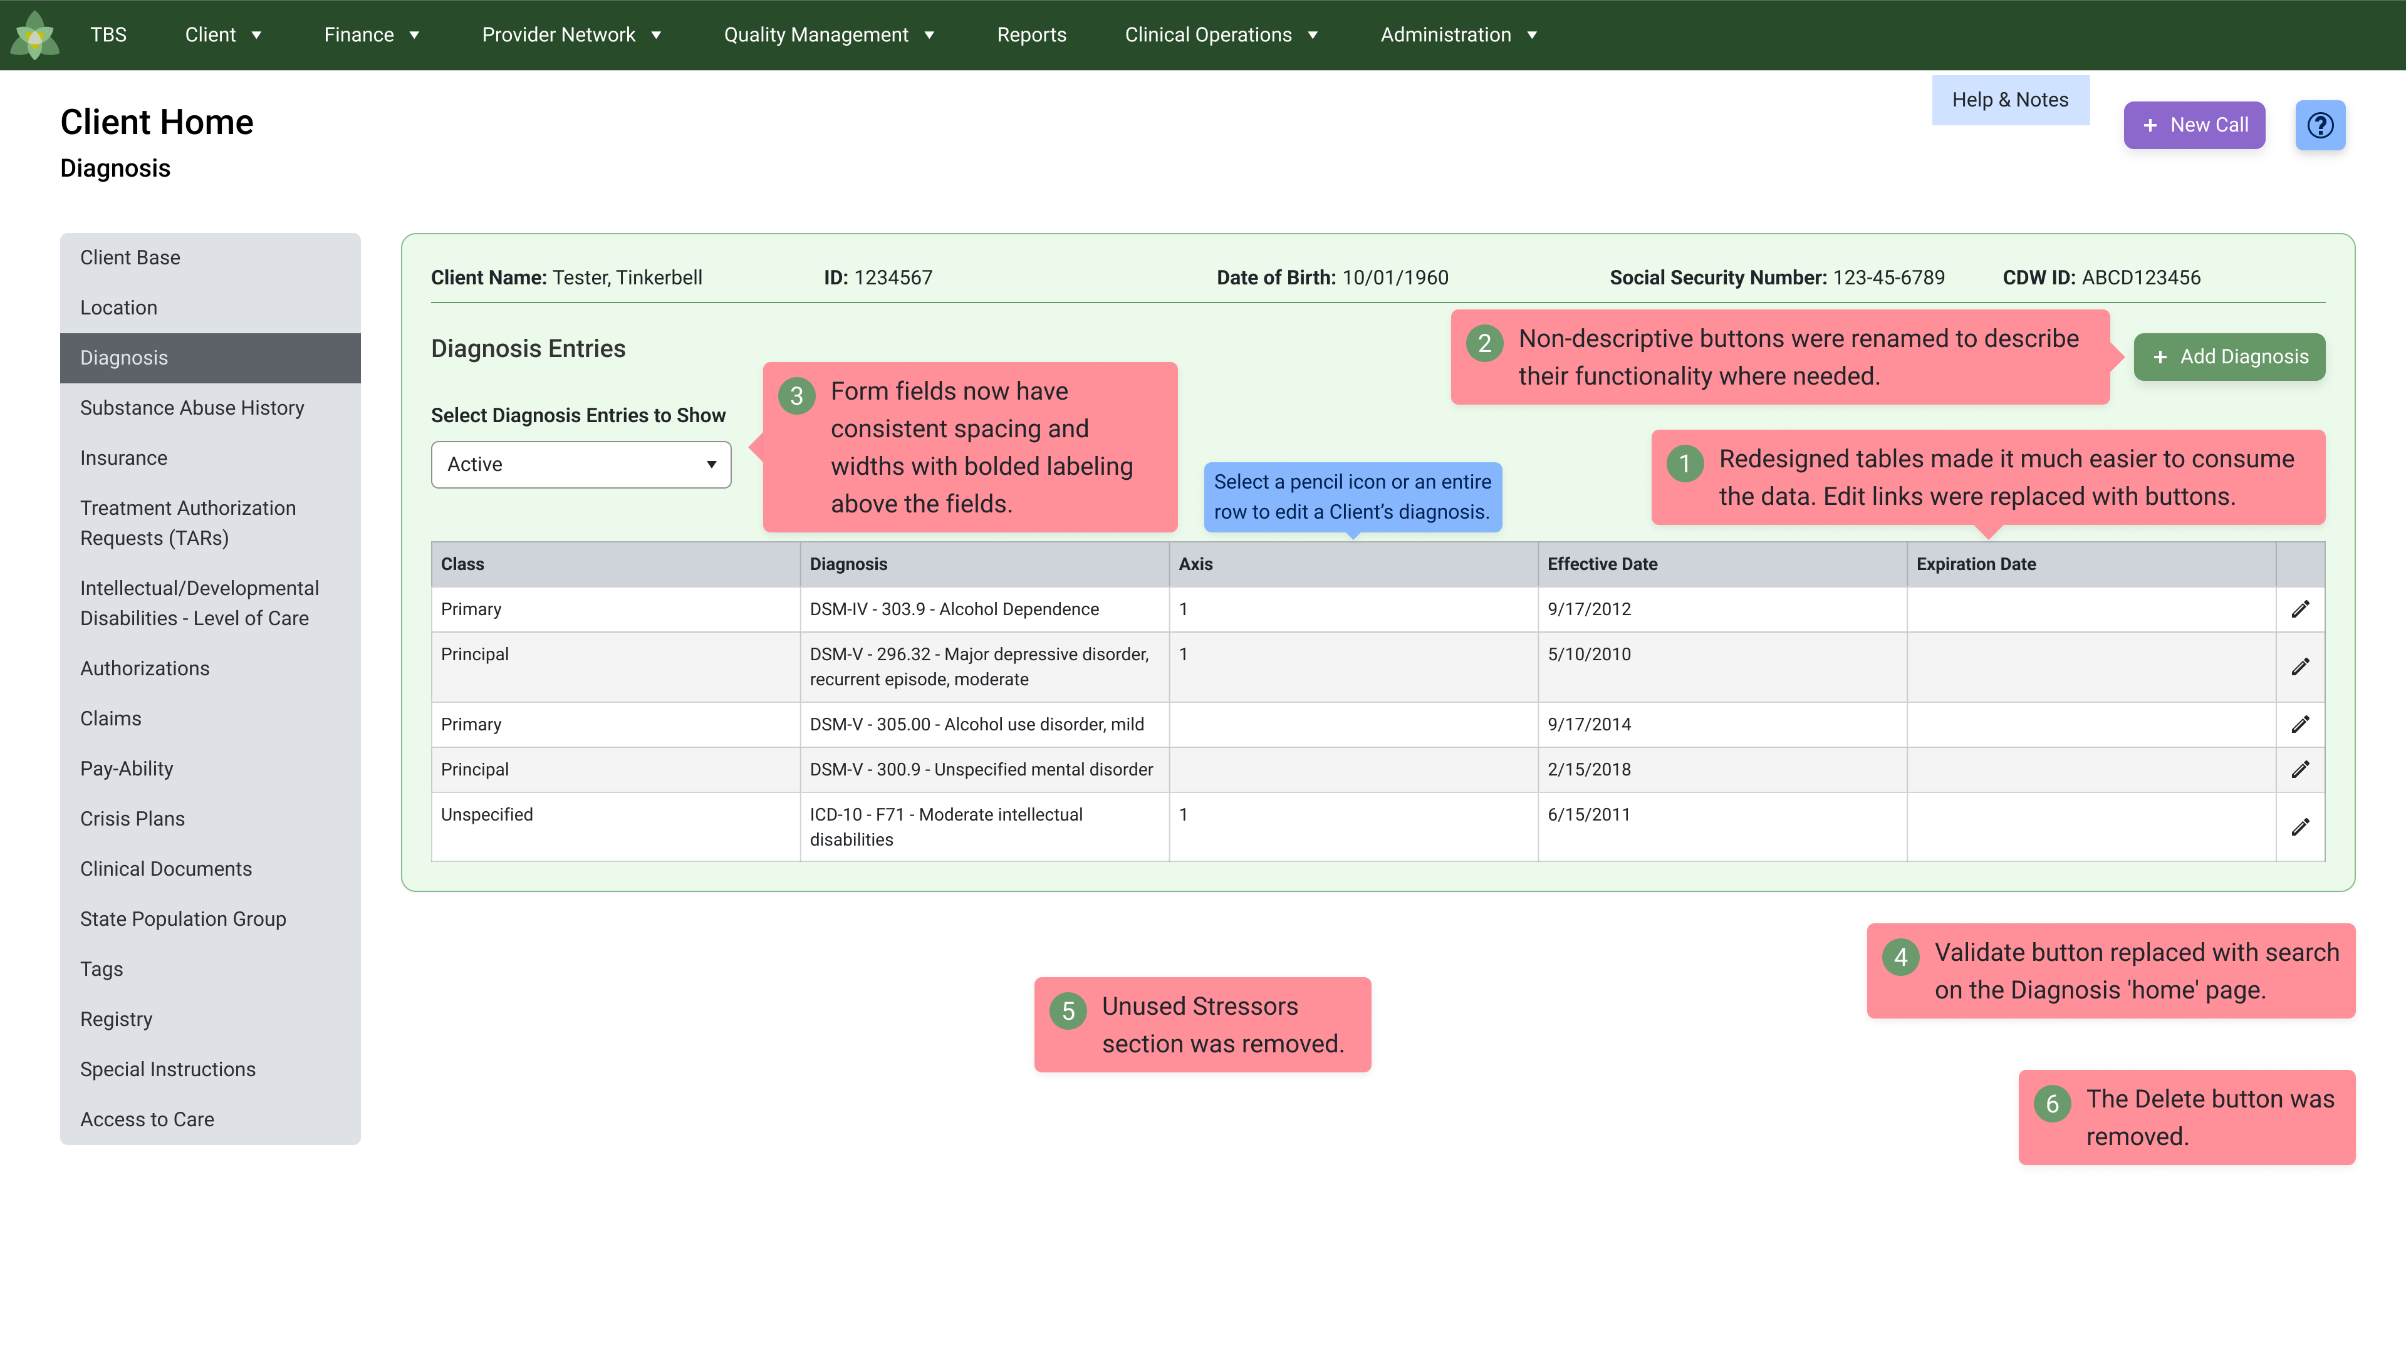This screenshot has width=2406, height=1353.
Task: Open State Population Group
Action: [210, 919]
